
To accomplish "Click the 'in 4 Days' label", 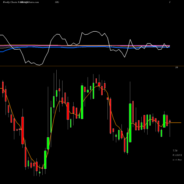I will [x=177, y=160].
